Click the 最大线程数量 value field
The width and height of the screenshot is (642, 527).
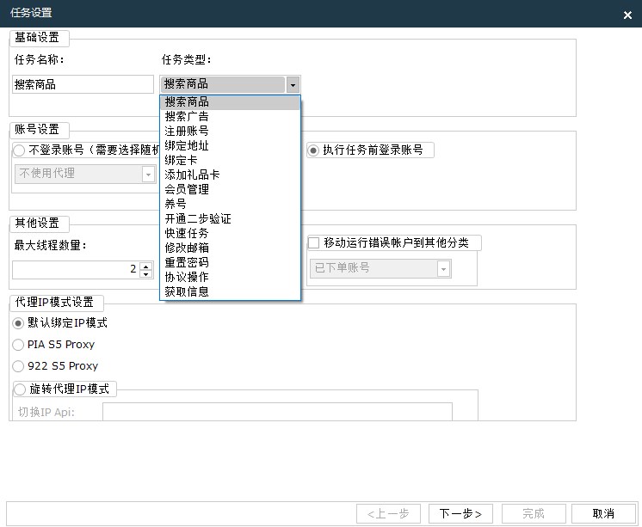tap(76, 270)
